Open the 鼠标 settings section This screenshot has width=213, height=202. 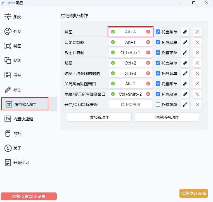(x=17, y=134)
